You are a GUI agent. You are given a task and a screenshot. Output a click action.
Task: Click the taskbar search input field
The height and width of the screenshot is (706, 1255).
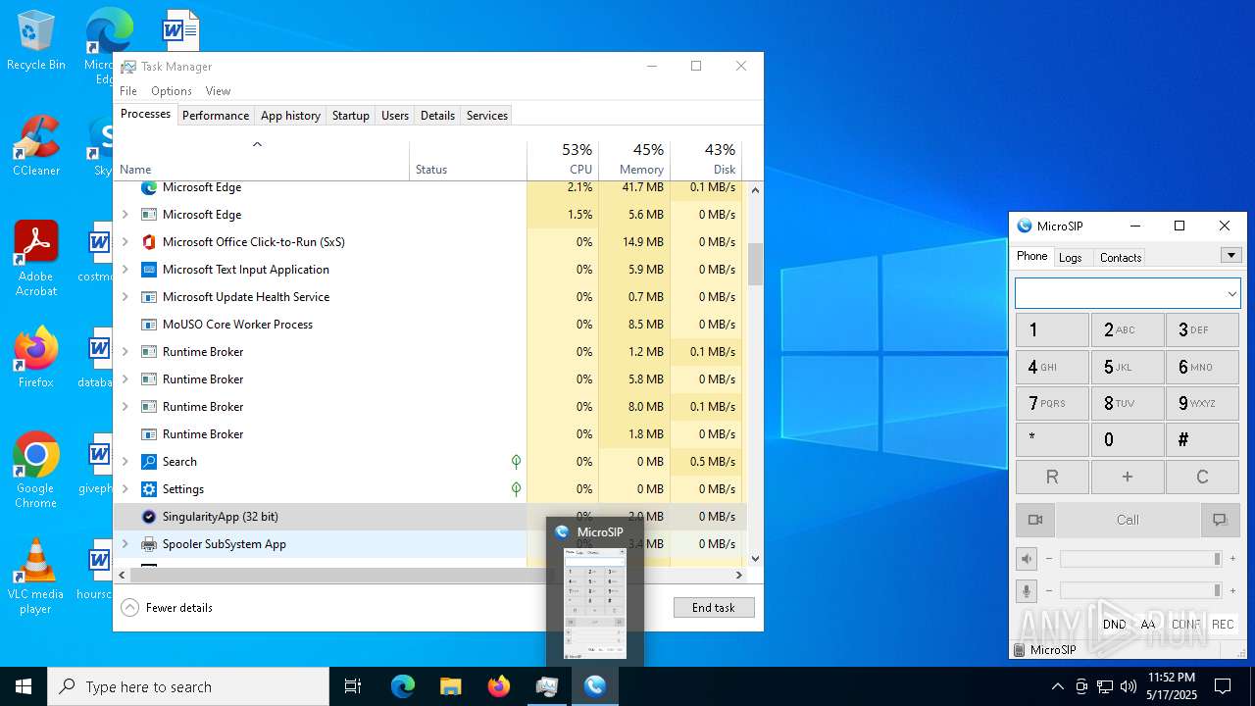(x=188, y=686)
